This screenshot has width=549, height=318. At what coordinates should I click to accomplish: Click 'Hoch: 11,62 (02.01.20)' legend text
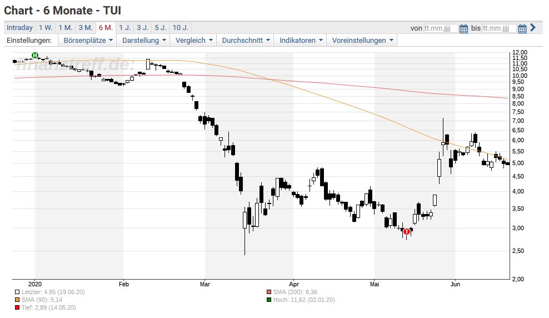[x=304, y=300]
